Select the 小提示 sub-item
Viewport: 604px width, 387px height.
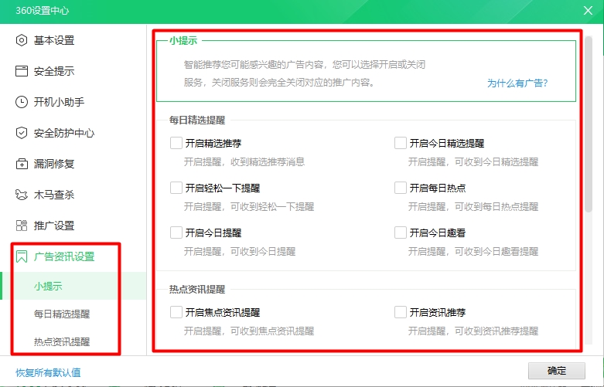(48, 286)
